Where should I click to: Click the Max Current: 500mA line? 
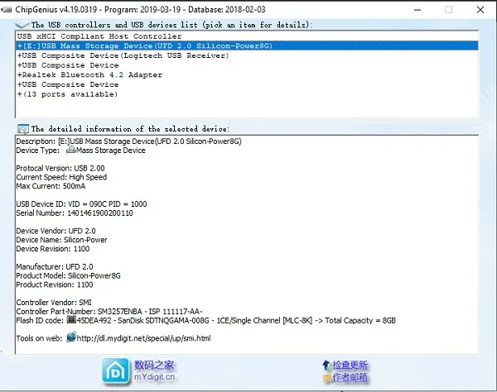[51, 186]
